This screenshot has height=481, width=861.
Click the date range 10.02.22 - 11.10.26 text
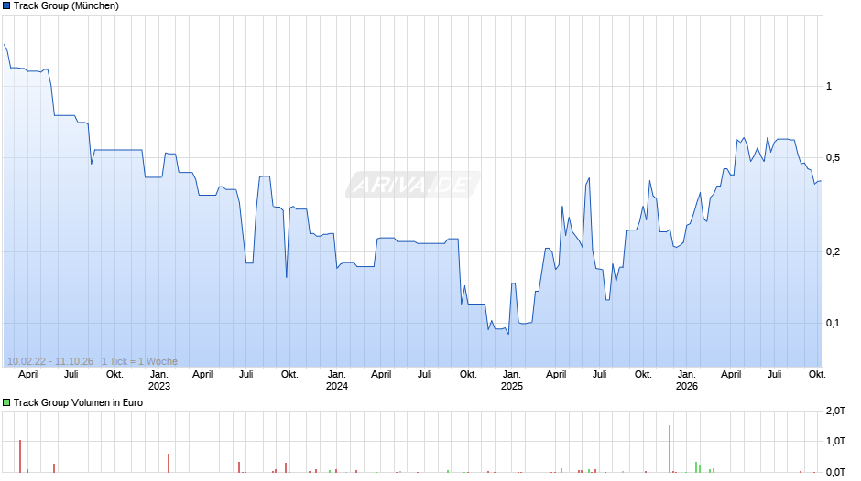pos(50,361)
